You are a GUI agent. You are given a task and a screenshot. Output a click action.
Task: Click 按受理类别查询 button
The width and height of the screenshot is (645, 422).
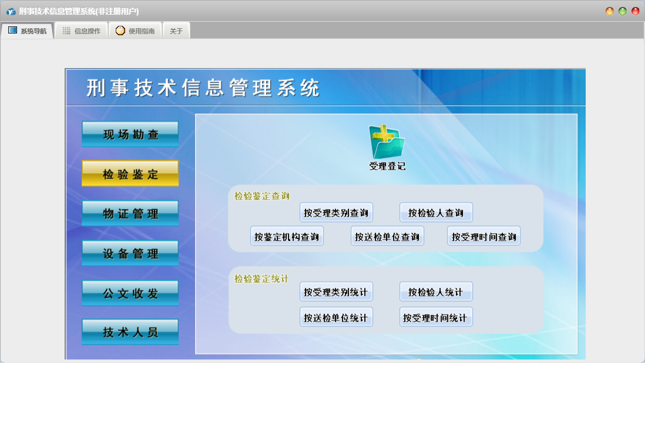pyautogui.click(x=336, y=212)
